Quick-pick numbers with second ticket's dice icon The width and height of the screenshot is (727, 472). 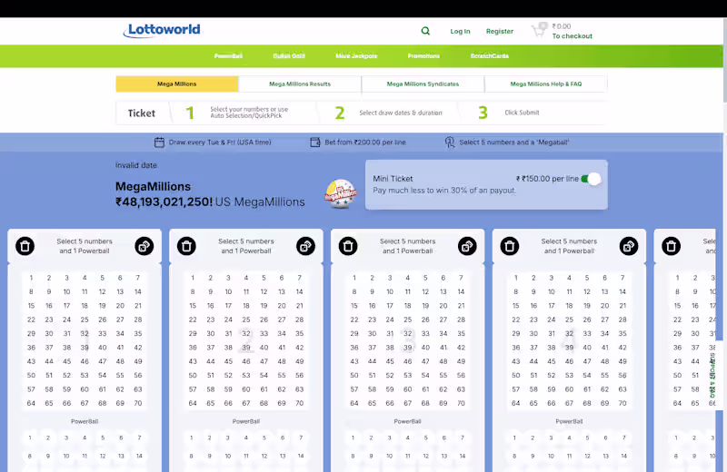coord(305,246)
